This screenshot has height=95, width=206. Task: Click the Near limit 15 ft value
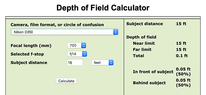pyautogui.click(x=181, y=43)
